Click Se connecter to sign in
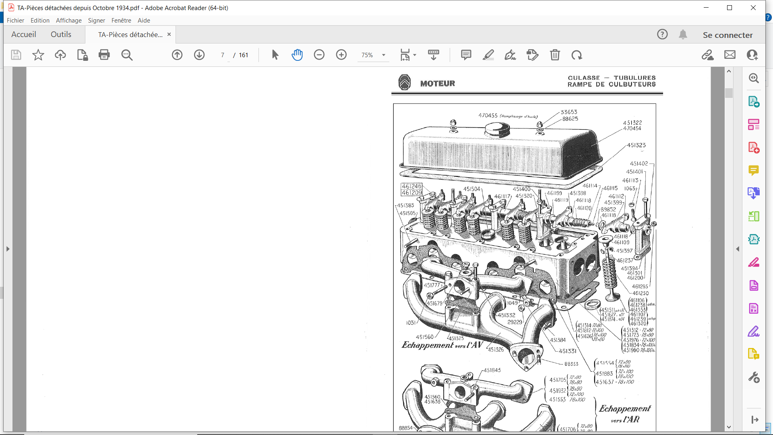Screen dimensions: 773x435 728,35
